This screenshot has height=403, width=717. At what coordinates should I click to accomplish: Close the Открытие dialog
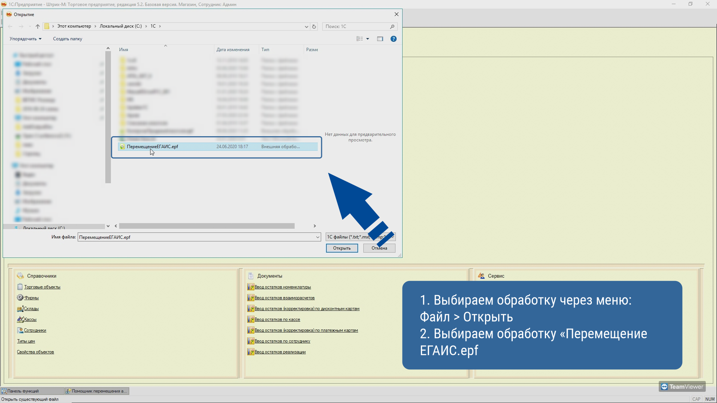pos(397,15)
